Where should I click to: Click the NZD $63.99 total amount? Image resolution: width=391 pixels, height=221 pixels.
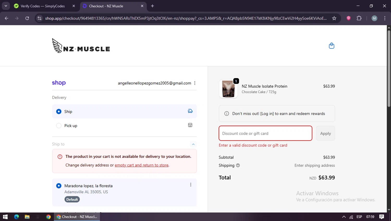coord(322,178)
